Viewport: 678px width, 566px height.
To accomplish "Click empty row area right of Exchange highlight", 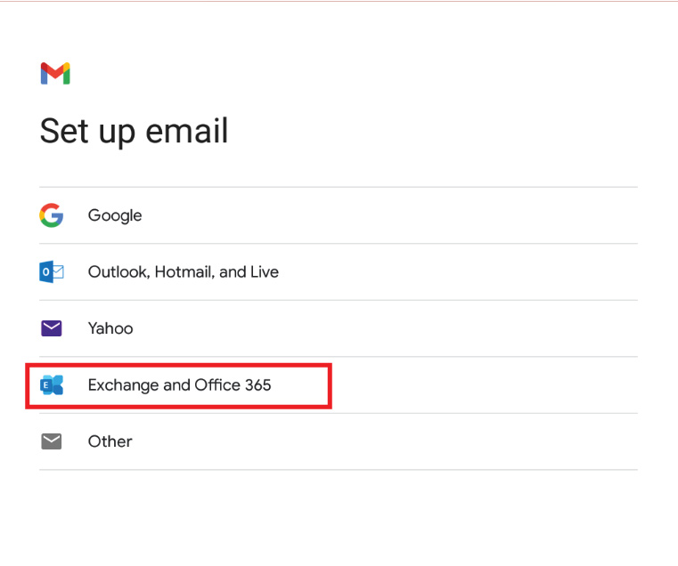I will point(485,385).
